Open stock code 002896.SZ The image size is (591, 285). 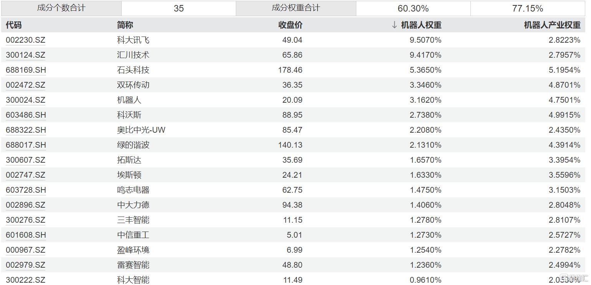(25, 205)
